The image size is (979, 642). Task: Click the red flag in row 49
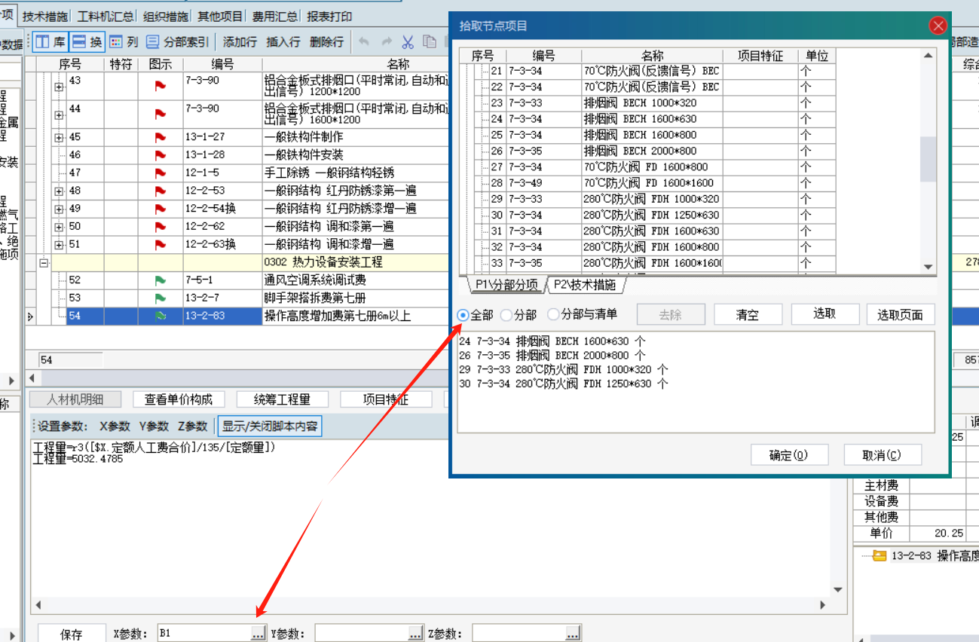tap(160, 209)
